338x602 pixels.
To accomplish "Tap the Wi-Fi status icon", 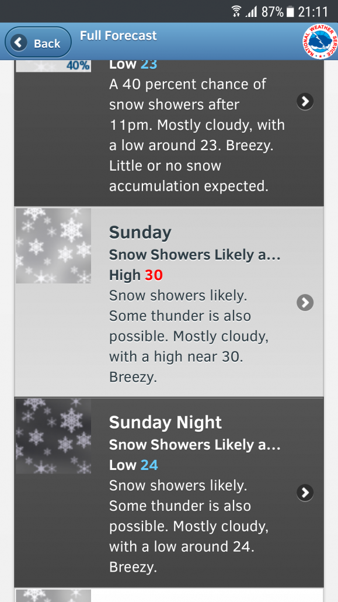I will click(236, 12).
